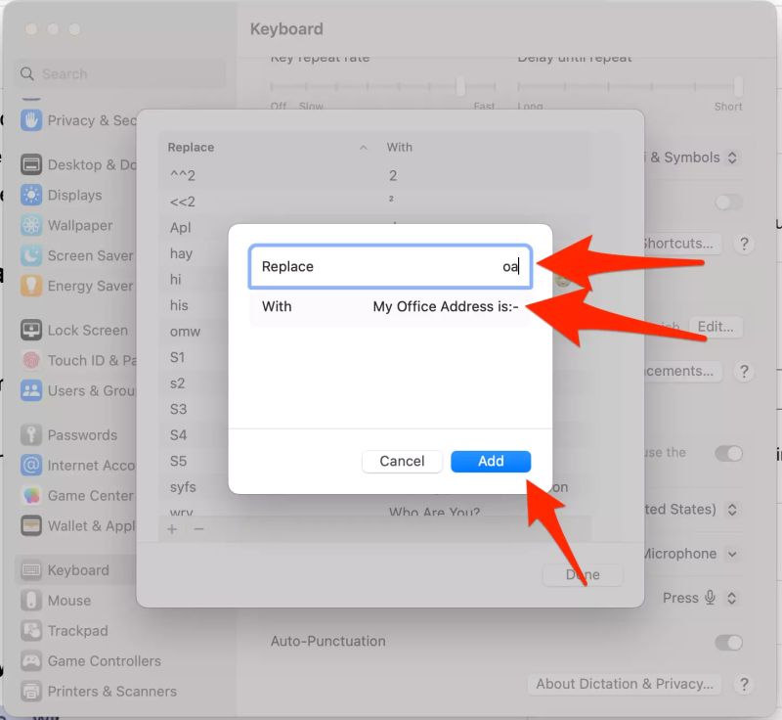Click the Edit... input sources button
Image resolution: width=782 pixels, height=720 pixels.
[716, 327]
